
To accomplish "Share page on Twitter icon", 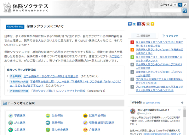I will click(x=134, y=24).
